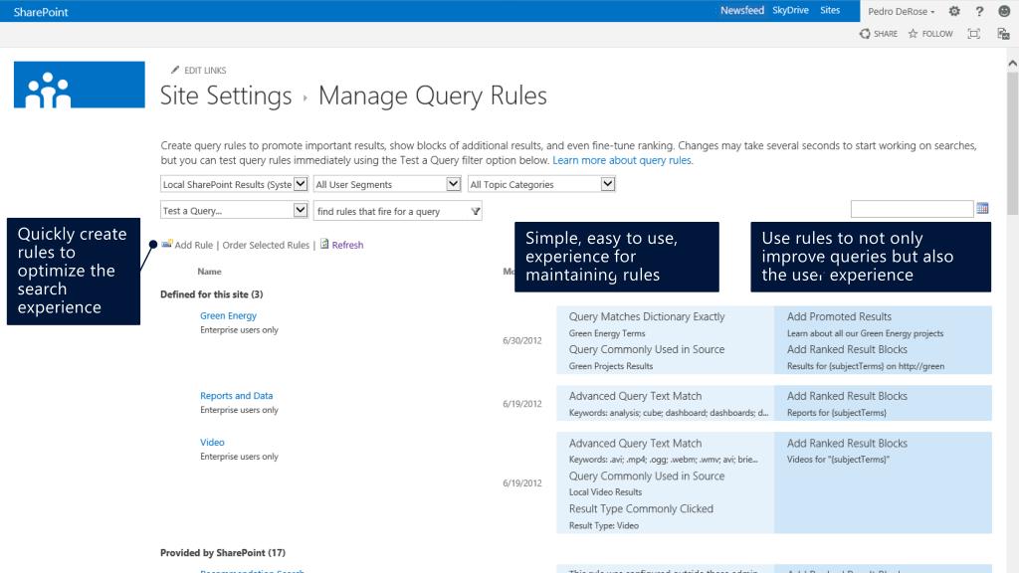This screenshot has height=573, width=1019.
Task: Click the Add Rule icon
Action: coord(167,245)
